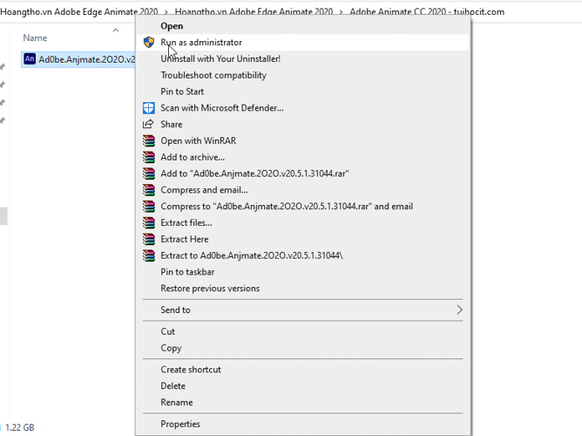The height and width of the screenshot is (436, 582).
Task: Select Add to Ad0be.Anjmate rar entry
Action: pos(303,174)
